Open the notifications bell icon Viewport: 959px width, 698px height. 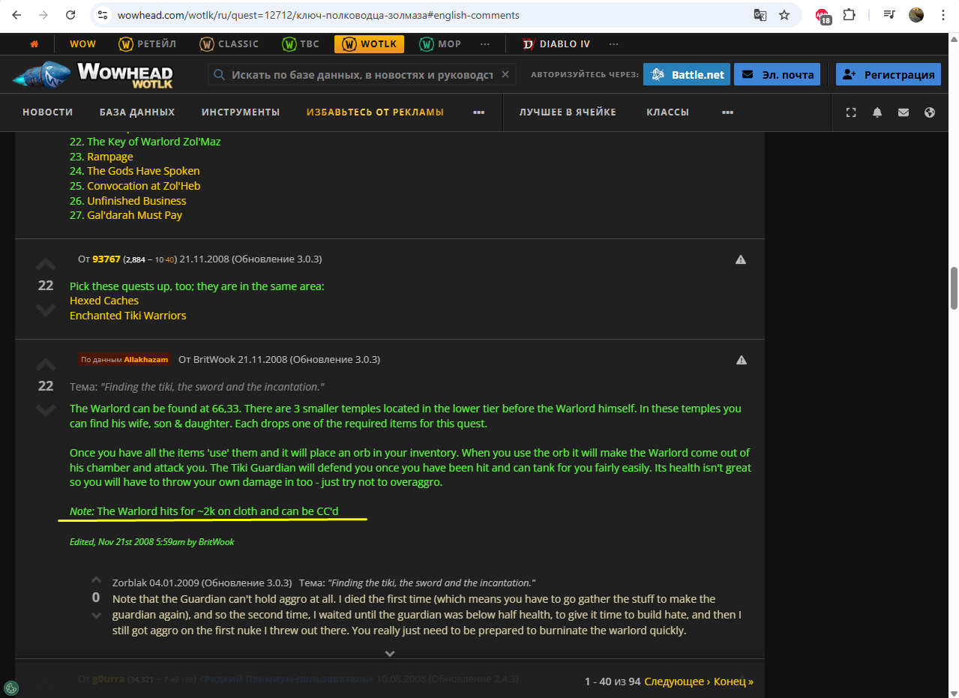(x=877, y=112)
